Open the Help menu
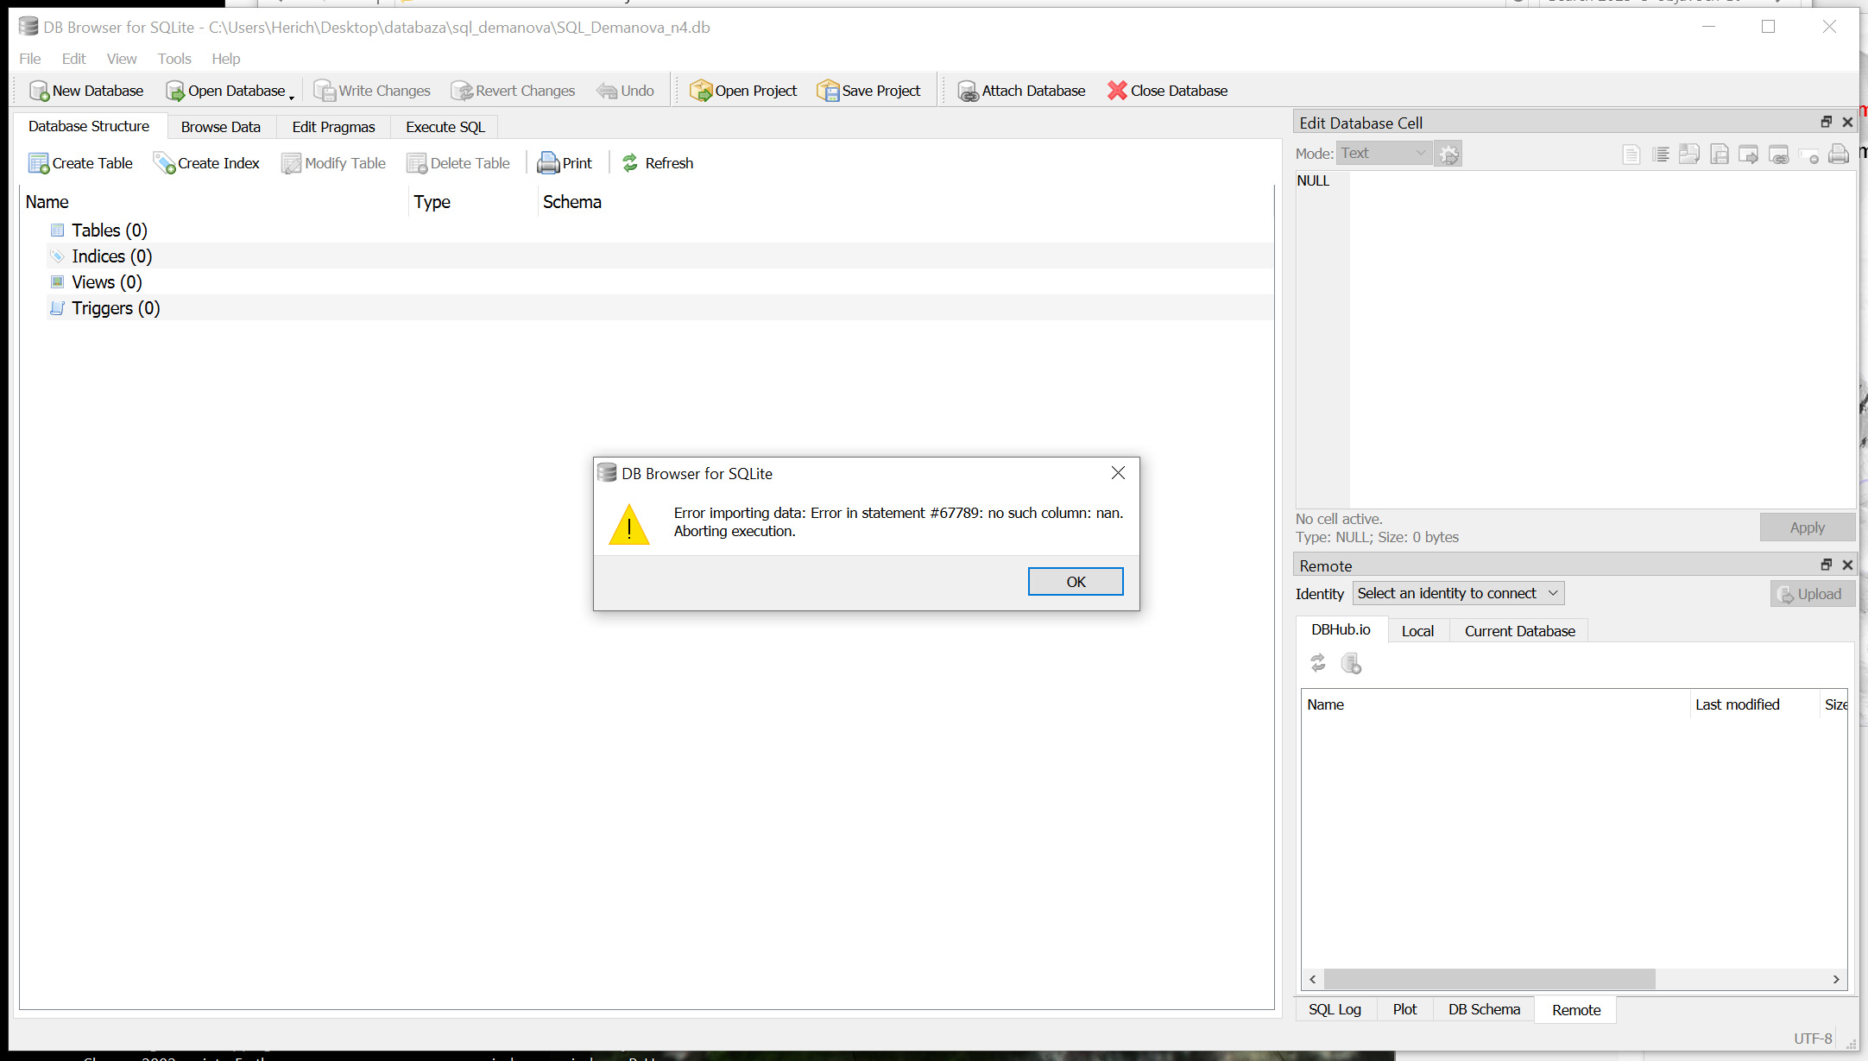Screen dimensions: 1868x1061 point(226,59)
